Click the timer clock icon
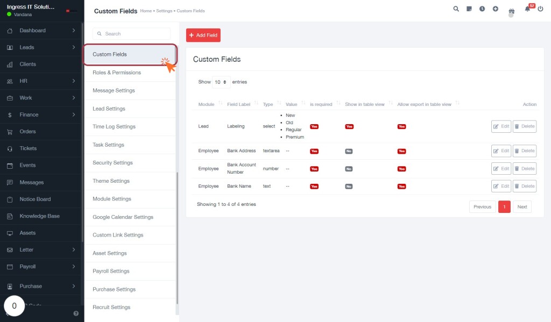The image size is (551, 322). pos(482,9)
